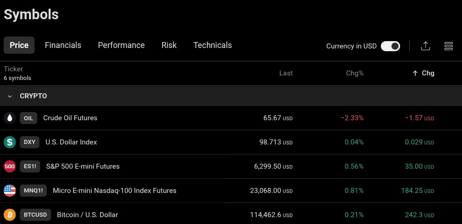Screen dimensions: 462x224
Task: Click the U.S. Dollar Index green logo
Action: (x=10, y=142)
